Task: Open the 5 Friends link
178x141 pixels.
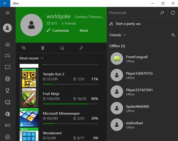Action: (x=69, y=23)
